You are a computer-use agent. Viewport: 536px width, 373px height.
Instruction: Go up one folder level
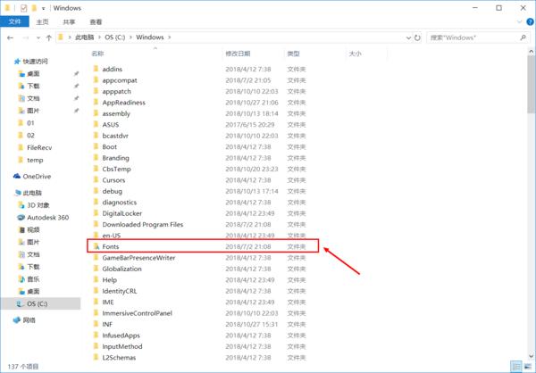pos(49,37)
